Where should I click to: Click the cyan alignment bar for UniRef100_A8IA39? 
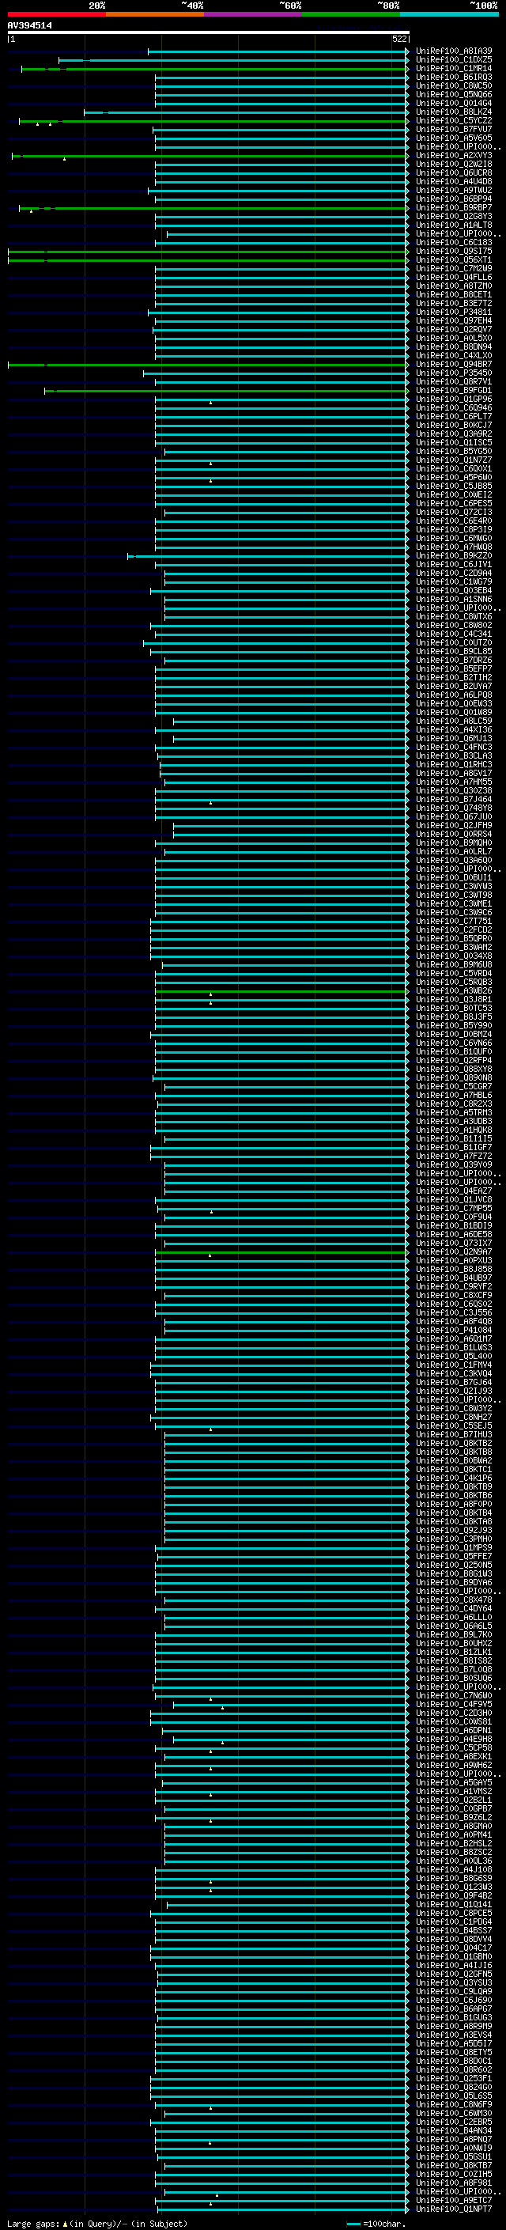point(278,51)
